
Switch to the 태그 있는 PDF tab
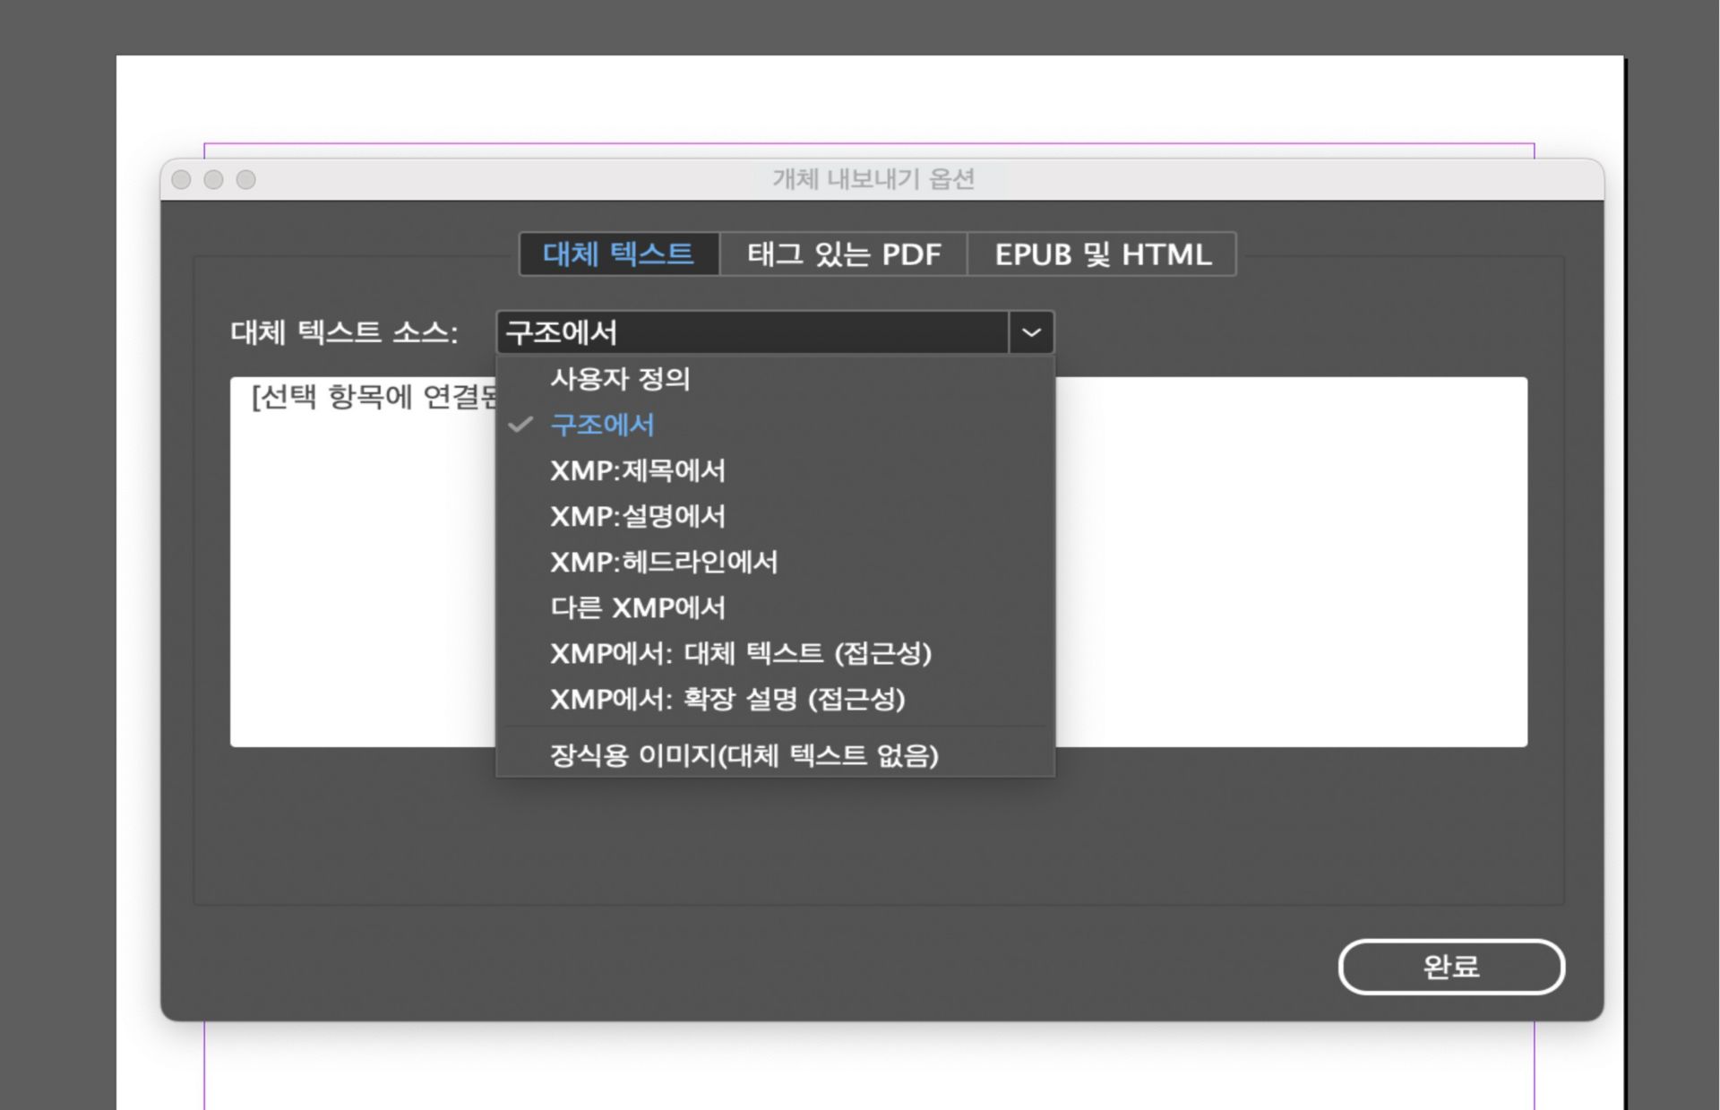[x=843, y=254]
